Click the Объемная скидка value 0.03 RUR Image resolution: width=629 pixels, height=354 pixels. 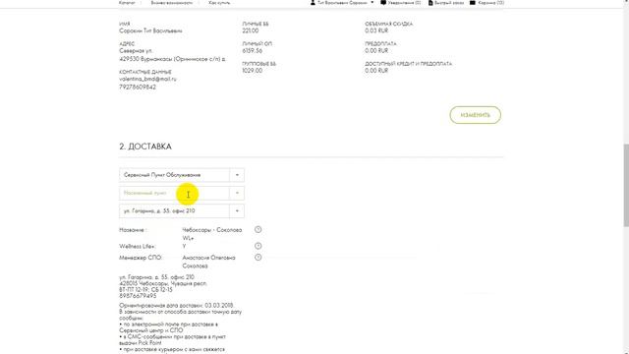click(376, 30)
